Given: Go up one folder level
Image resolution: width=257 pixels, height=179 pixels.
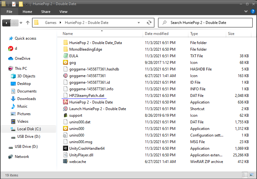Looking at the screenshot, I should [x=28, y=23].
